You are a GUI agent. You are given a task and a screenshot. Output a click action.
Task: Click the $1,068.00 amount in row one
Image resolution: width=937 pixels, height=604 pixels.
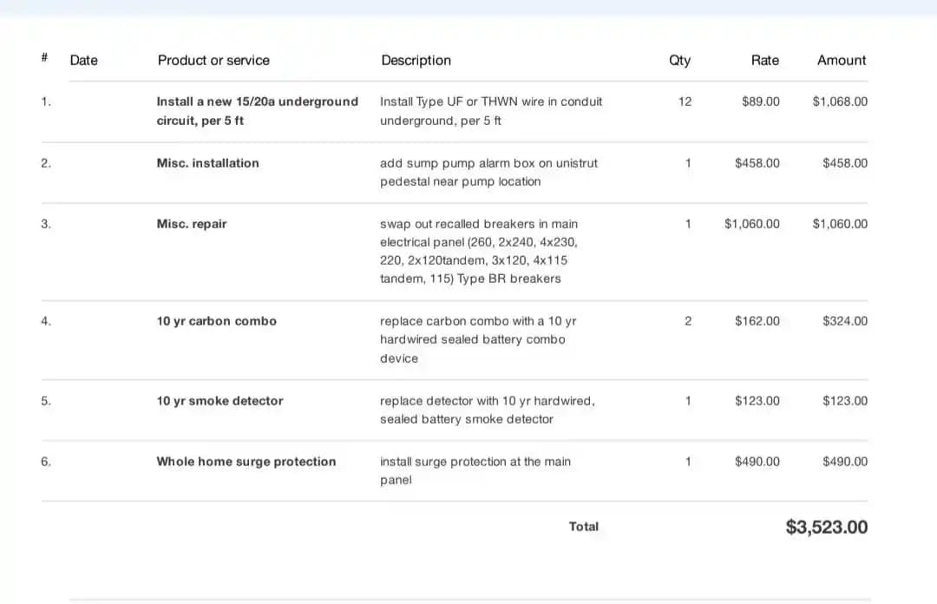point(839,102)
